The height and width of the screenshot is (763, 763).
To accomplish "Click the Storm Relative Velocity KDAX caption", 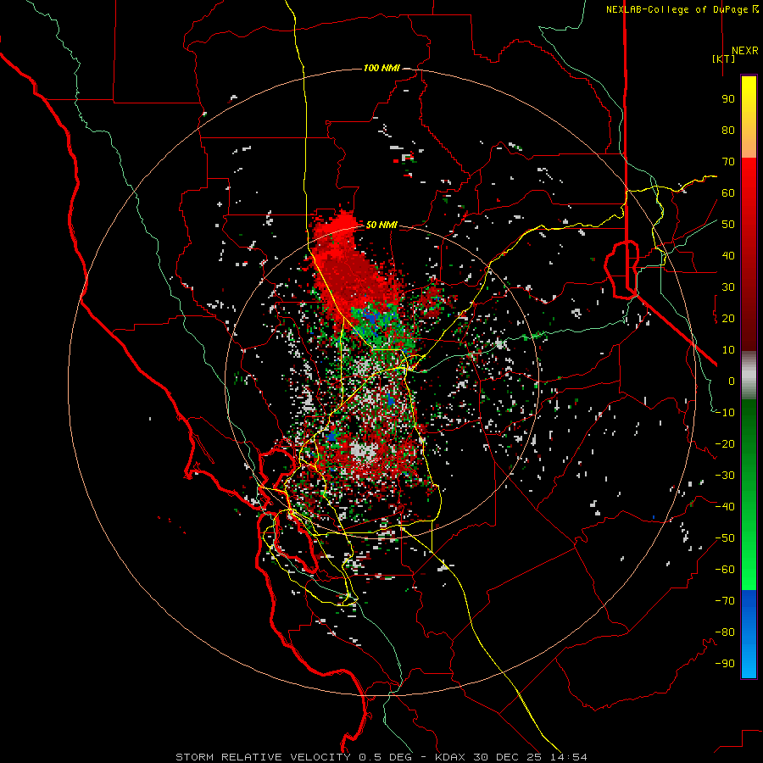I will coord(381,757).
